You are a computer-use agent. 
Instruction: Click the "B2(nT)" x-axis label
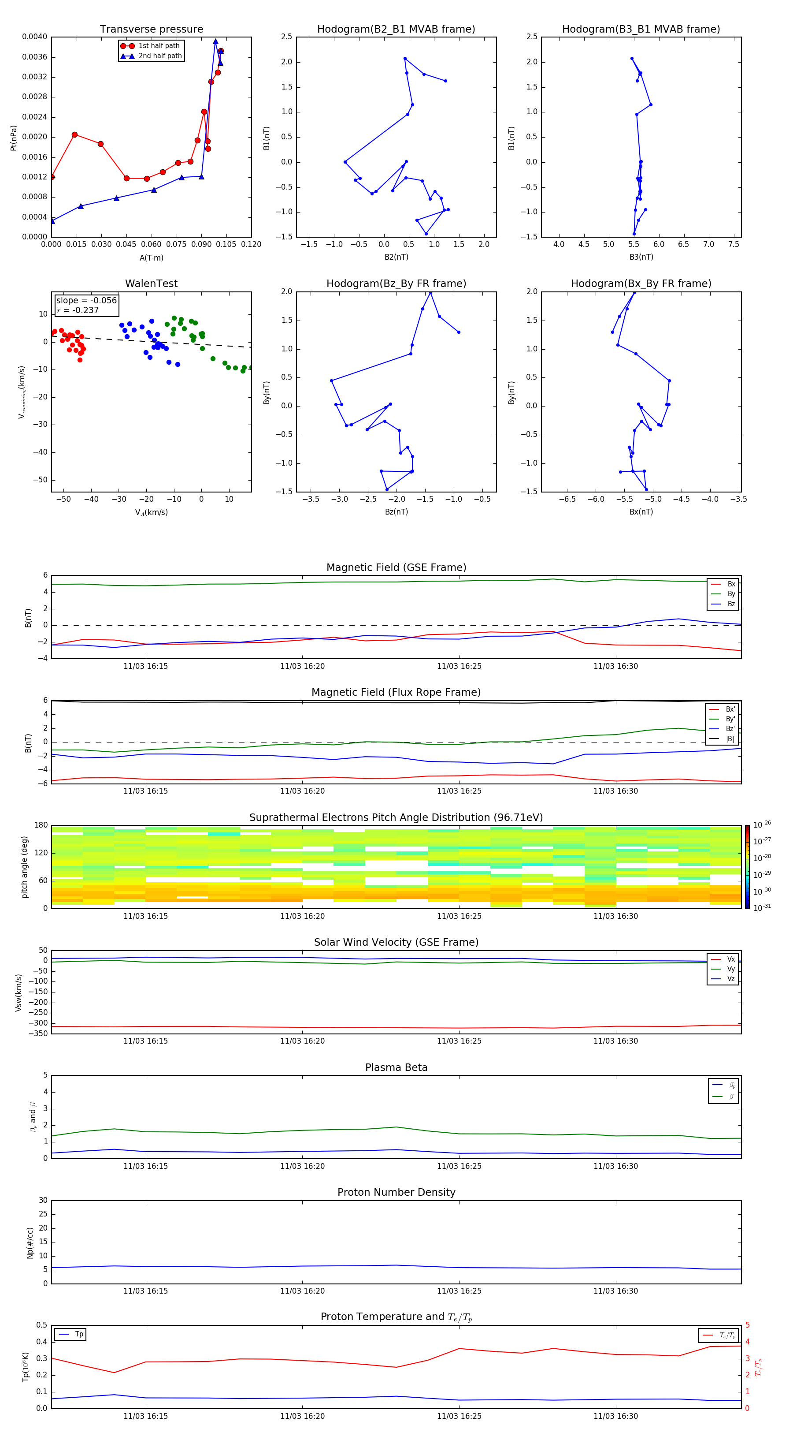pos(396,257)
